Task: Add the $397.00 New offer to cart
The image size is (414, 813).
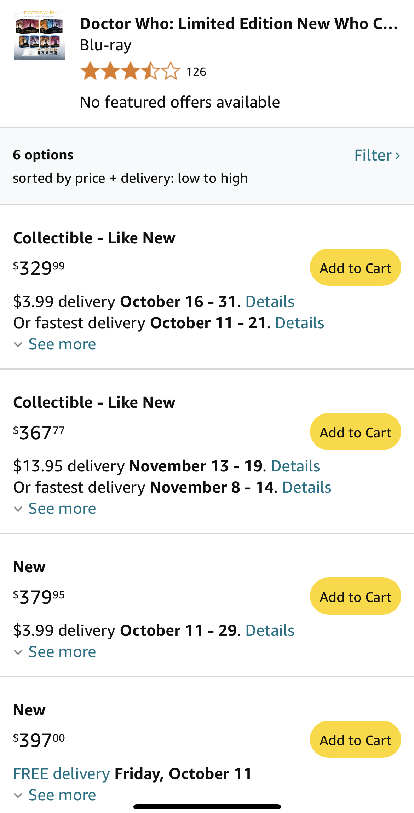Action: click(355, 739)
